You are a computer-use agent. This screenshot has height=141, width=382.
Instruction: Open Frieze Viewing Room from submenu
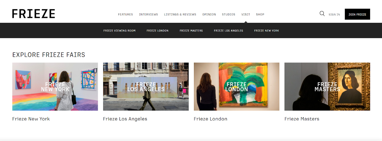(x=120, y=31)
